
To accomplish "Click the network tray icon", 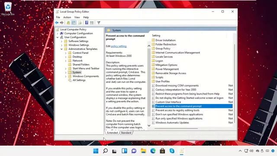I will click(x=246, y=151).
